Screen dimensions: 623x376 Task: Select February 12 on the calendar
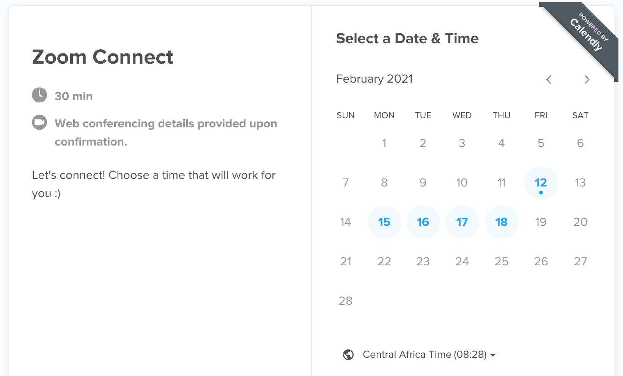[541, 183]
